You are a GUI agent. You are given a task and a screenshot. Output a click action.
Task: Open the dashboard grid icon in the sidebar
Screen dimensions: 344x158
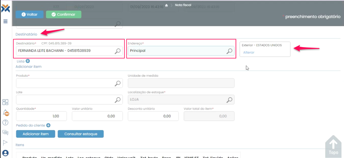pyautogui.click(x=5, y=102)
